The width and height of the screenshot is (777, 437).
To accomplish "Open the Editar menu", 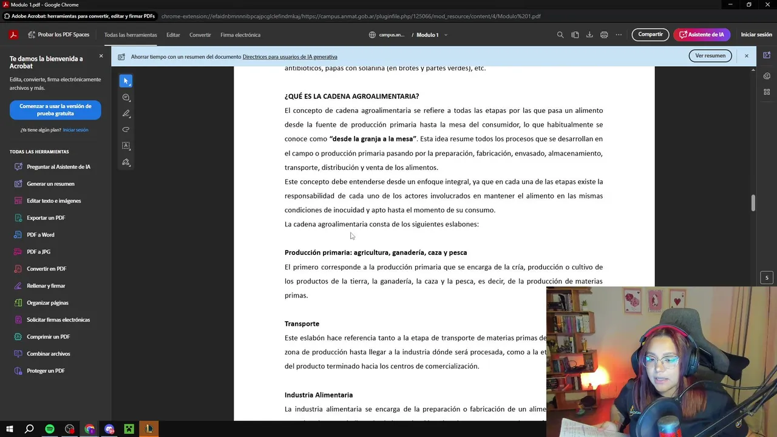I will click(173, 35).
